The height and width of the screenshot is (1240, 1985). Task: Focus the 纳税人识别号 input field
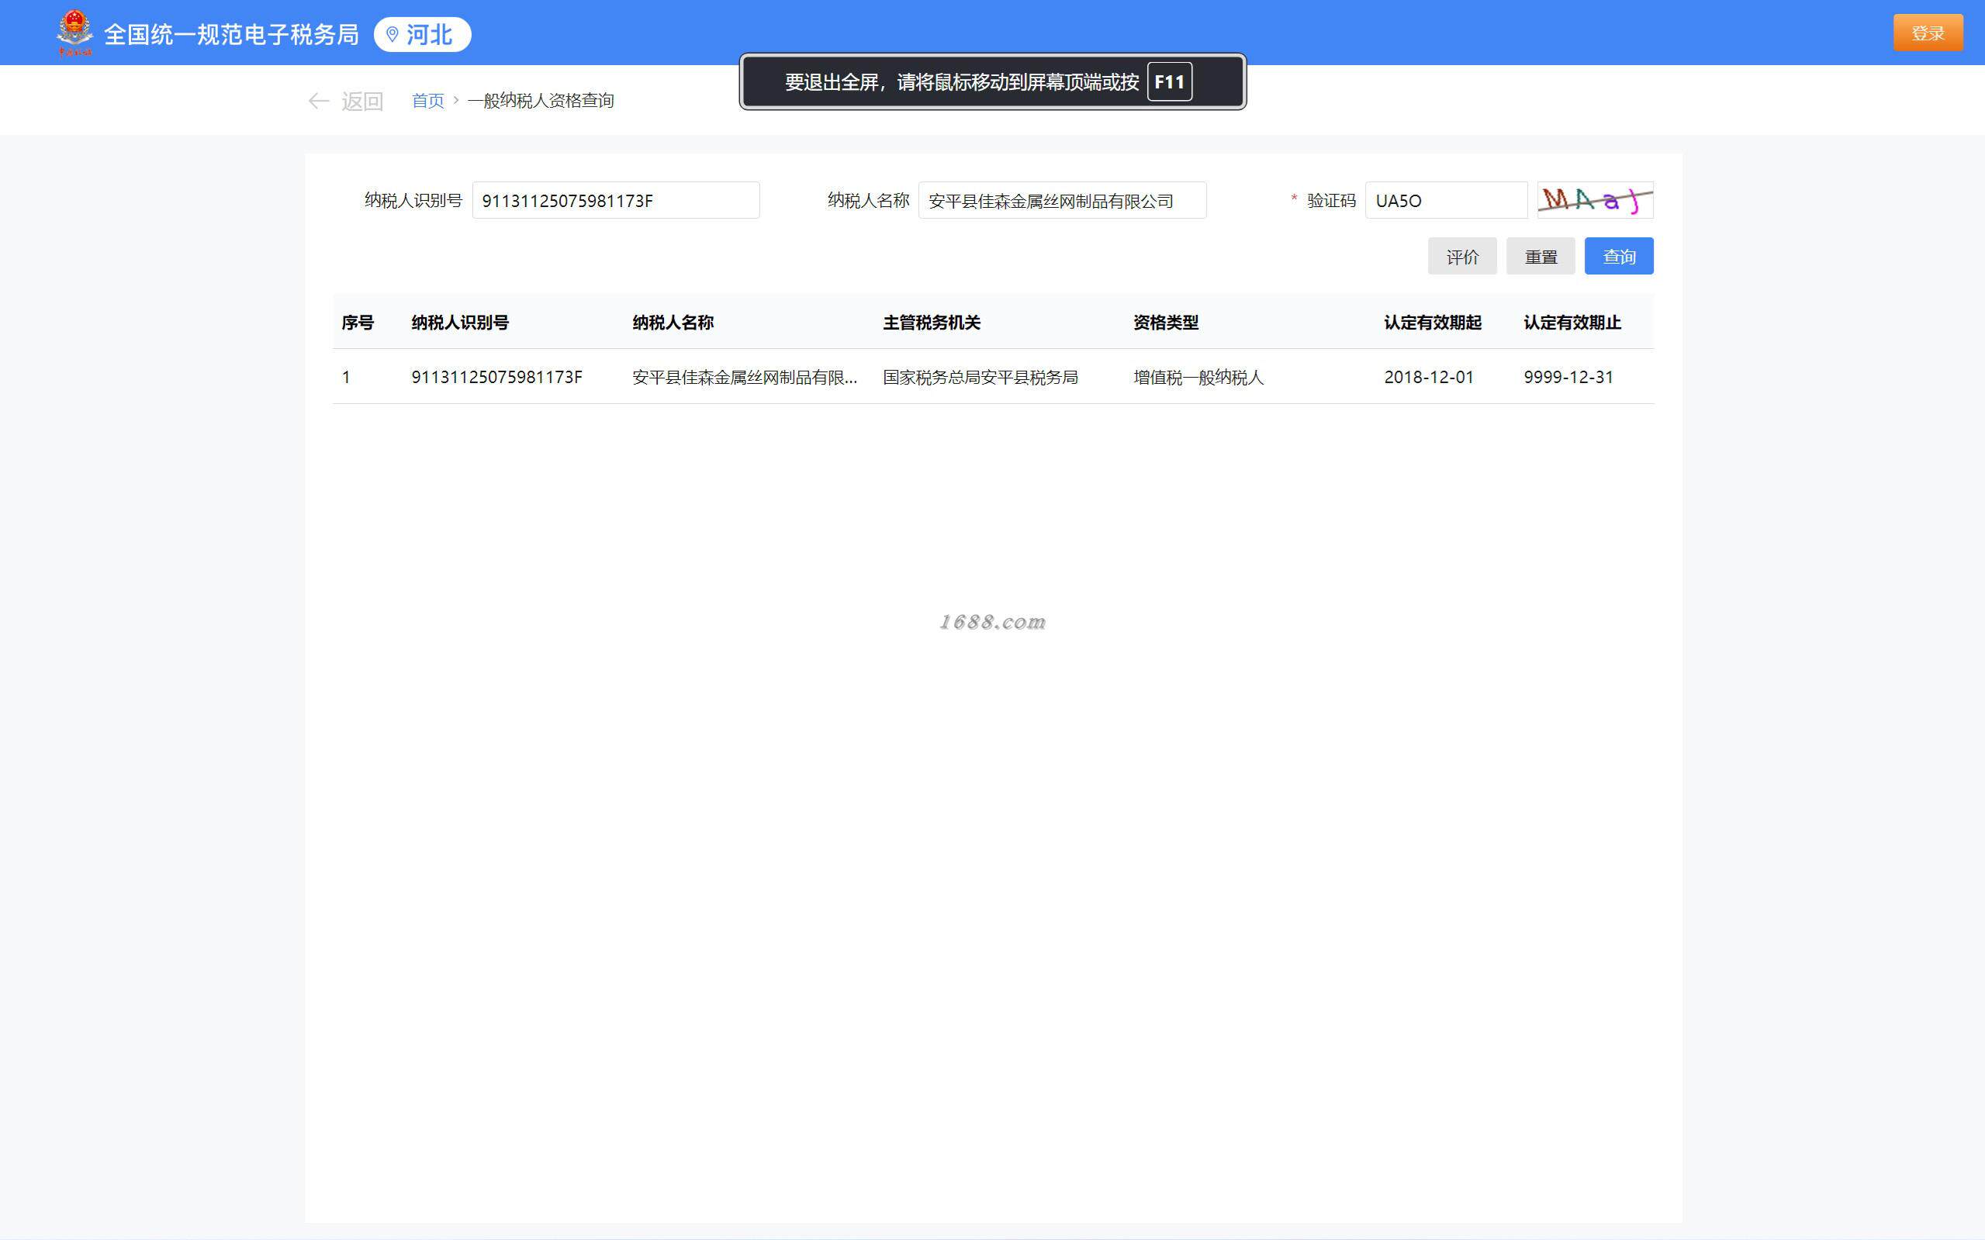click(x=615, y=201)
